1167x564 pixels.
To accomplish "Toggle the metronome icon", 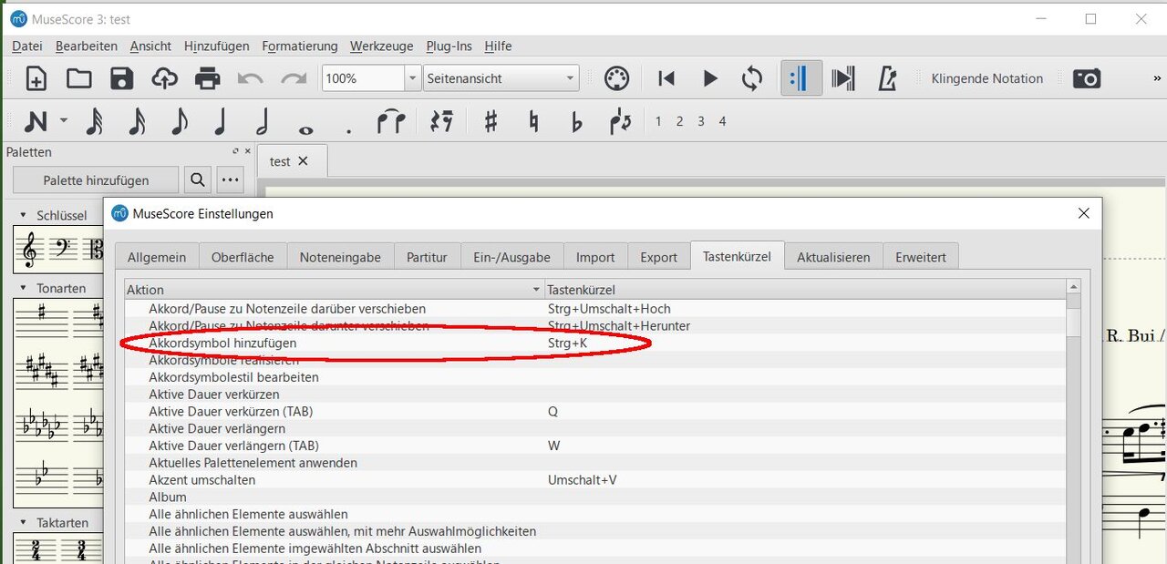I will coord(887,78).
